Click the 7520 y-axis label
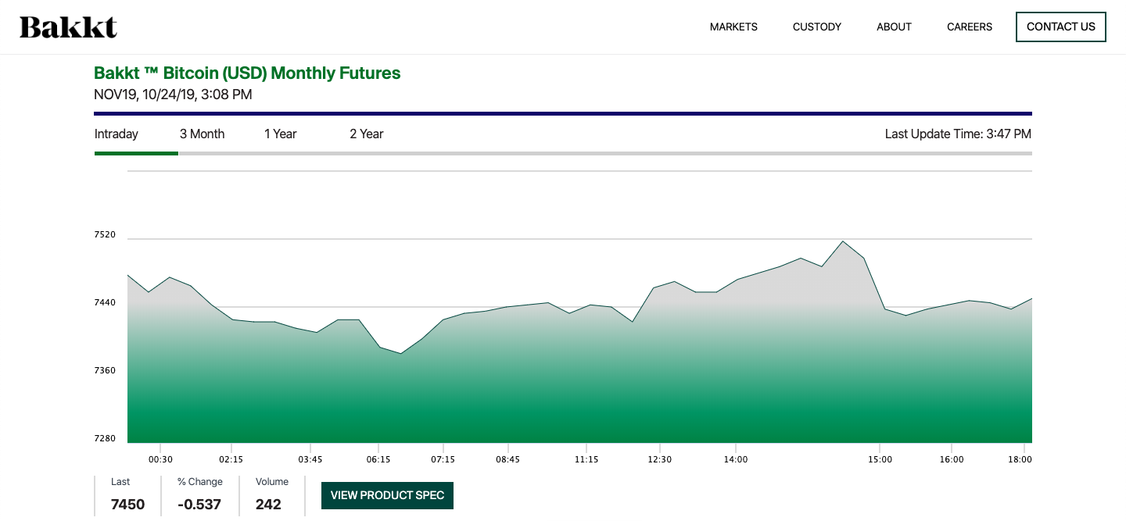The width and height of the screenshot is (1126, 521). (105, 234)
